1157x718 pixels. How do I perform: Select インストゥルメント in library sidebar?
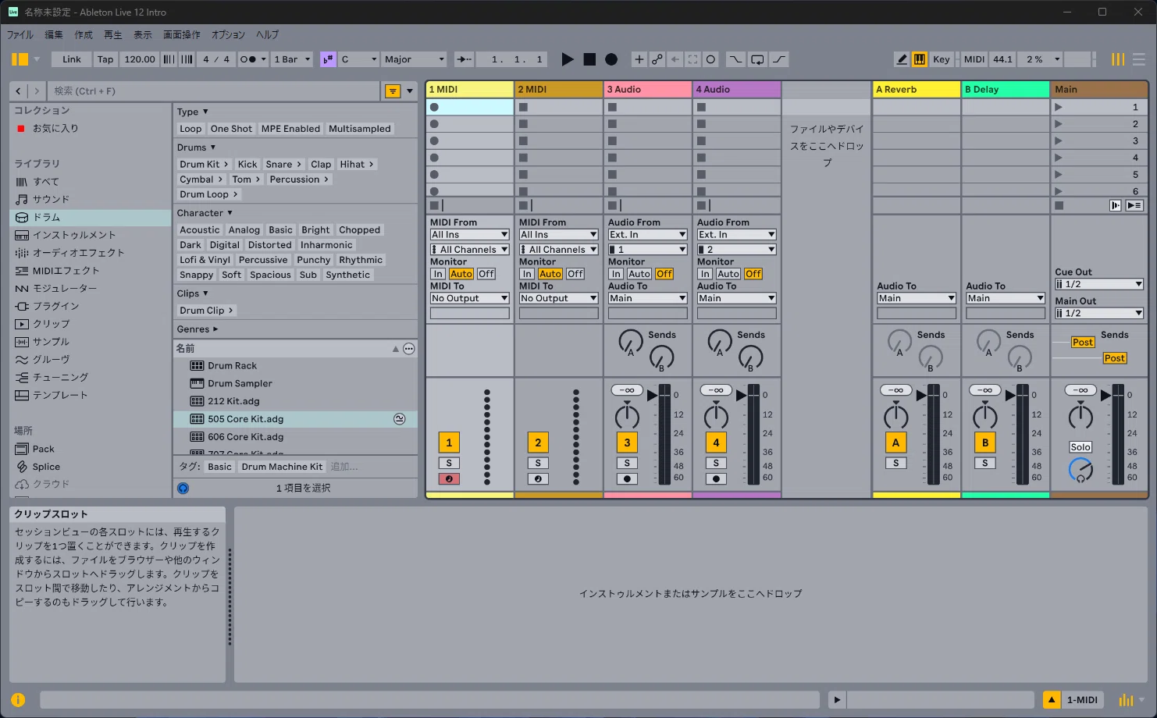(x=90, y=235)
